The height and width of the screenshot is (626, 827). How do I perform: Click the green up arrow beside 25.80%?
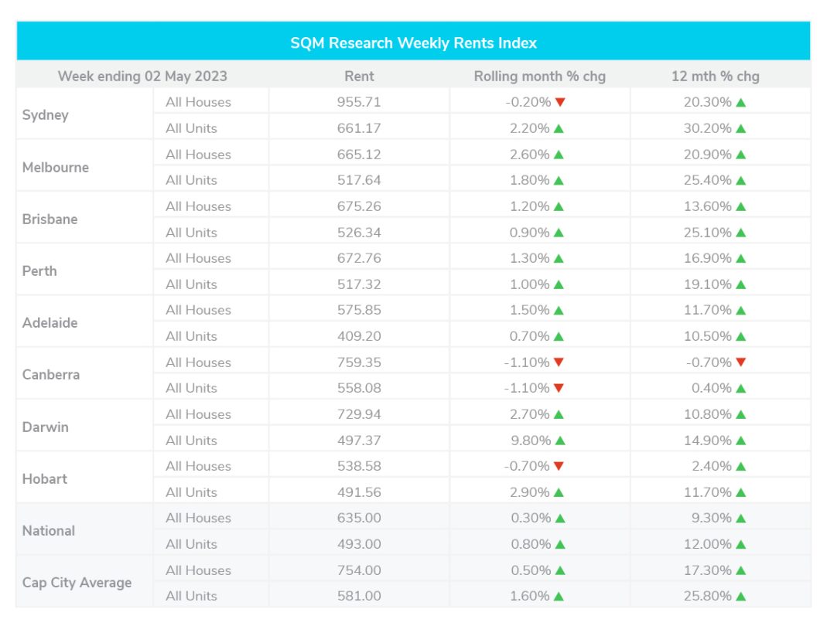[740, 596]
